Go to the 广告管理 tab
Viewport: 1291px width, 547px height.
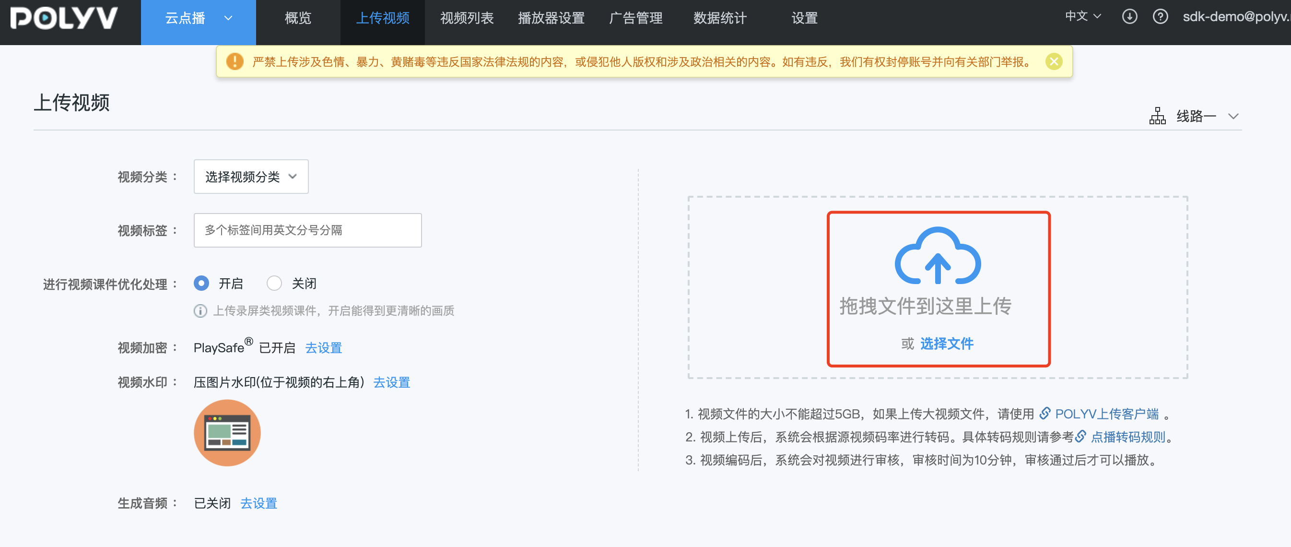pos(635,19)
